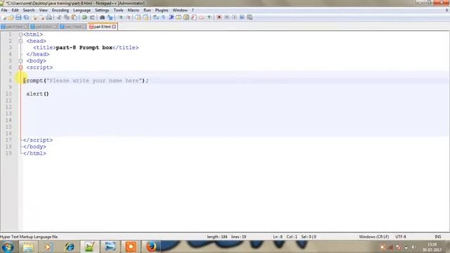Viewport: 450px width, 253px height.
Task: Switch to the part-4.html tab
Action: tap(14, 27)
